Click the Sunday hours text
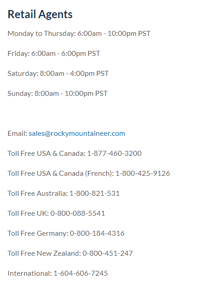 click(x=57, y=94)
